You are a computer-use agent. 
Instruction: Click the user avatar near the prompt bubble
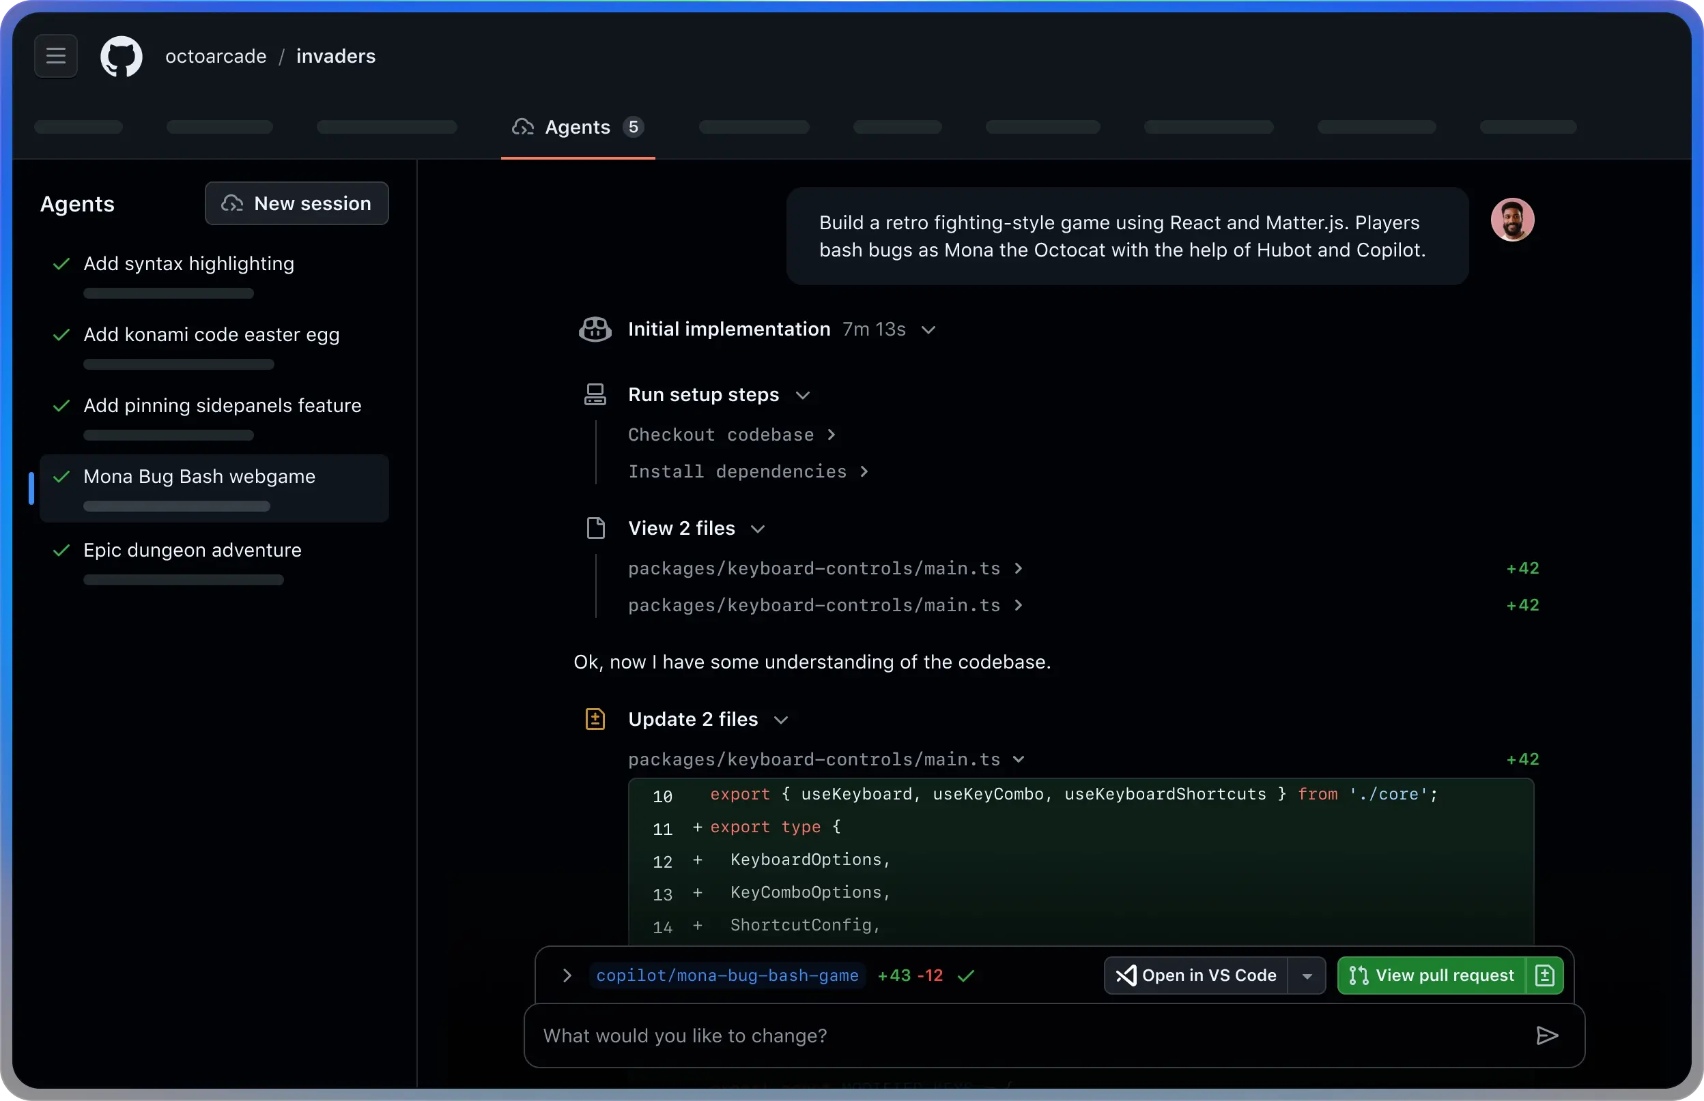click(1513, 219)
